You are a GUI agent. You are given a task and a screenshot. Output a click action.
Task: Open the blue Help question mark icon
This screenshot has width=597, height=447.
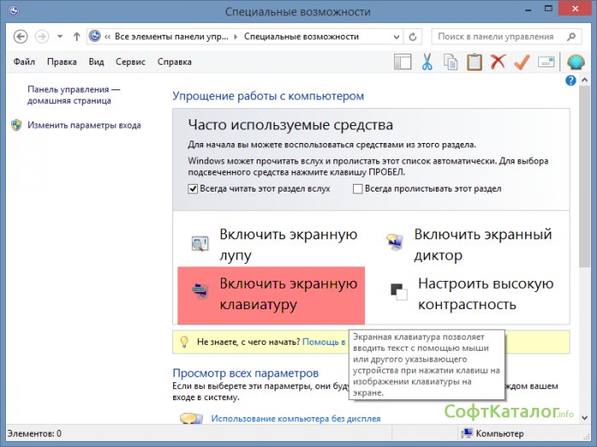tap(571, 80)
